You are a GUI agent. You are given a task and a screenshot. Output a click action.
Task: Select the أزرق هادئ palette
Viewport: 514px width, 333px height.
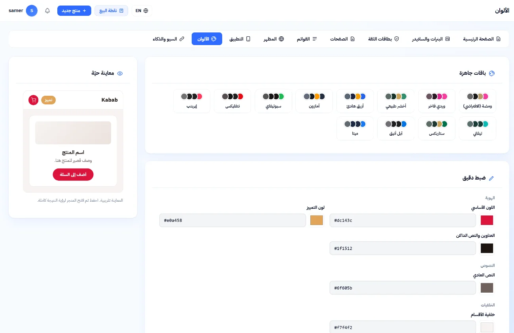click(355, 101)
